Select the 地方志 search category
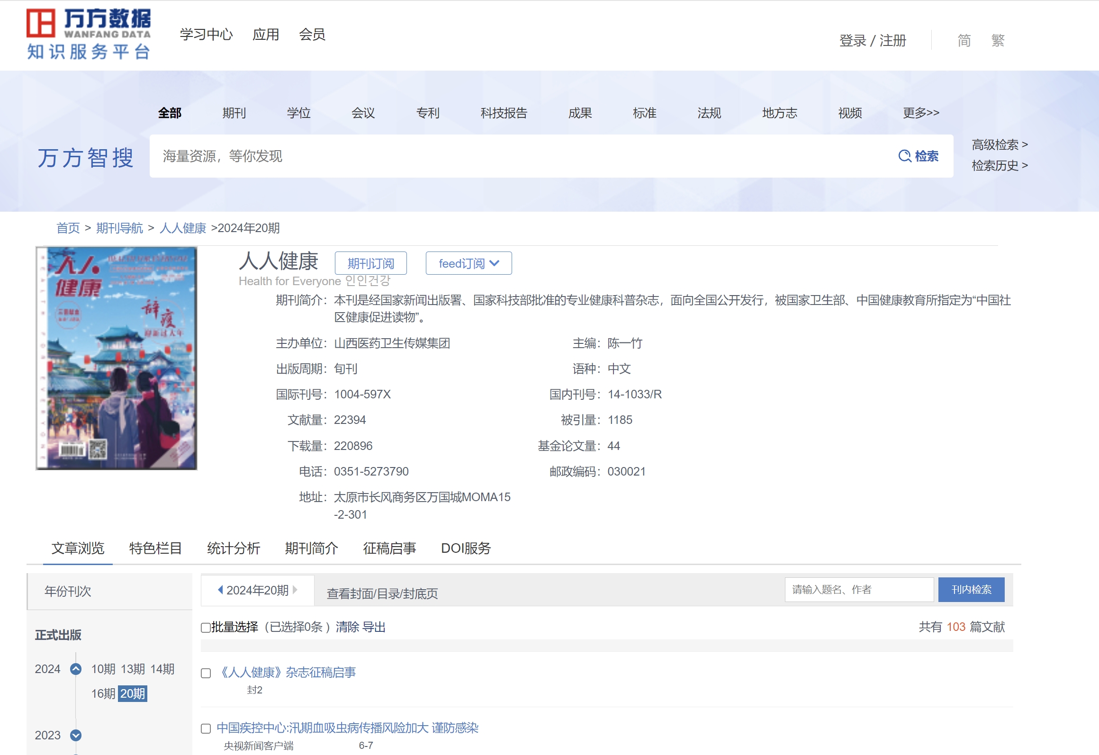Viewport: 1099px width, 755px height. (780, 113)
